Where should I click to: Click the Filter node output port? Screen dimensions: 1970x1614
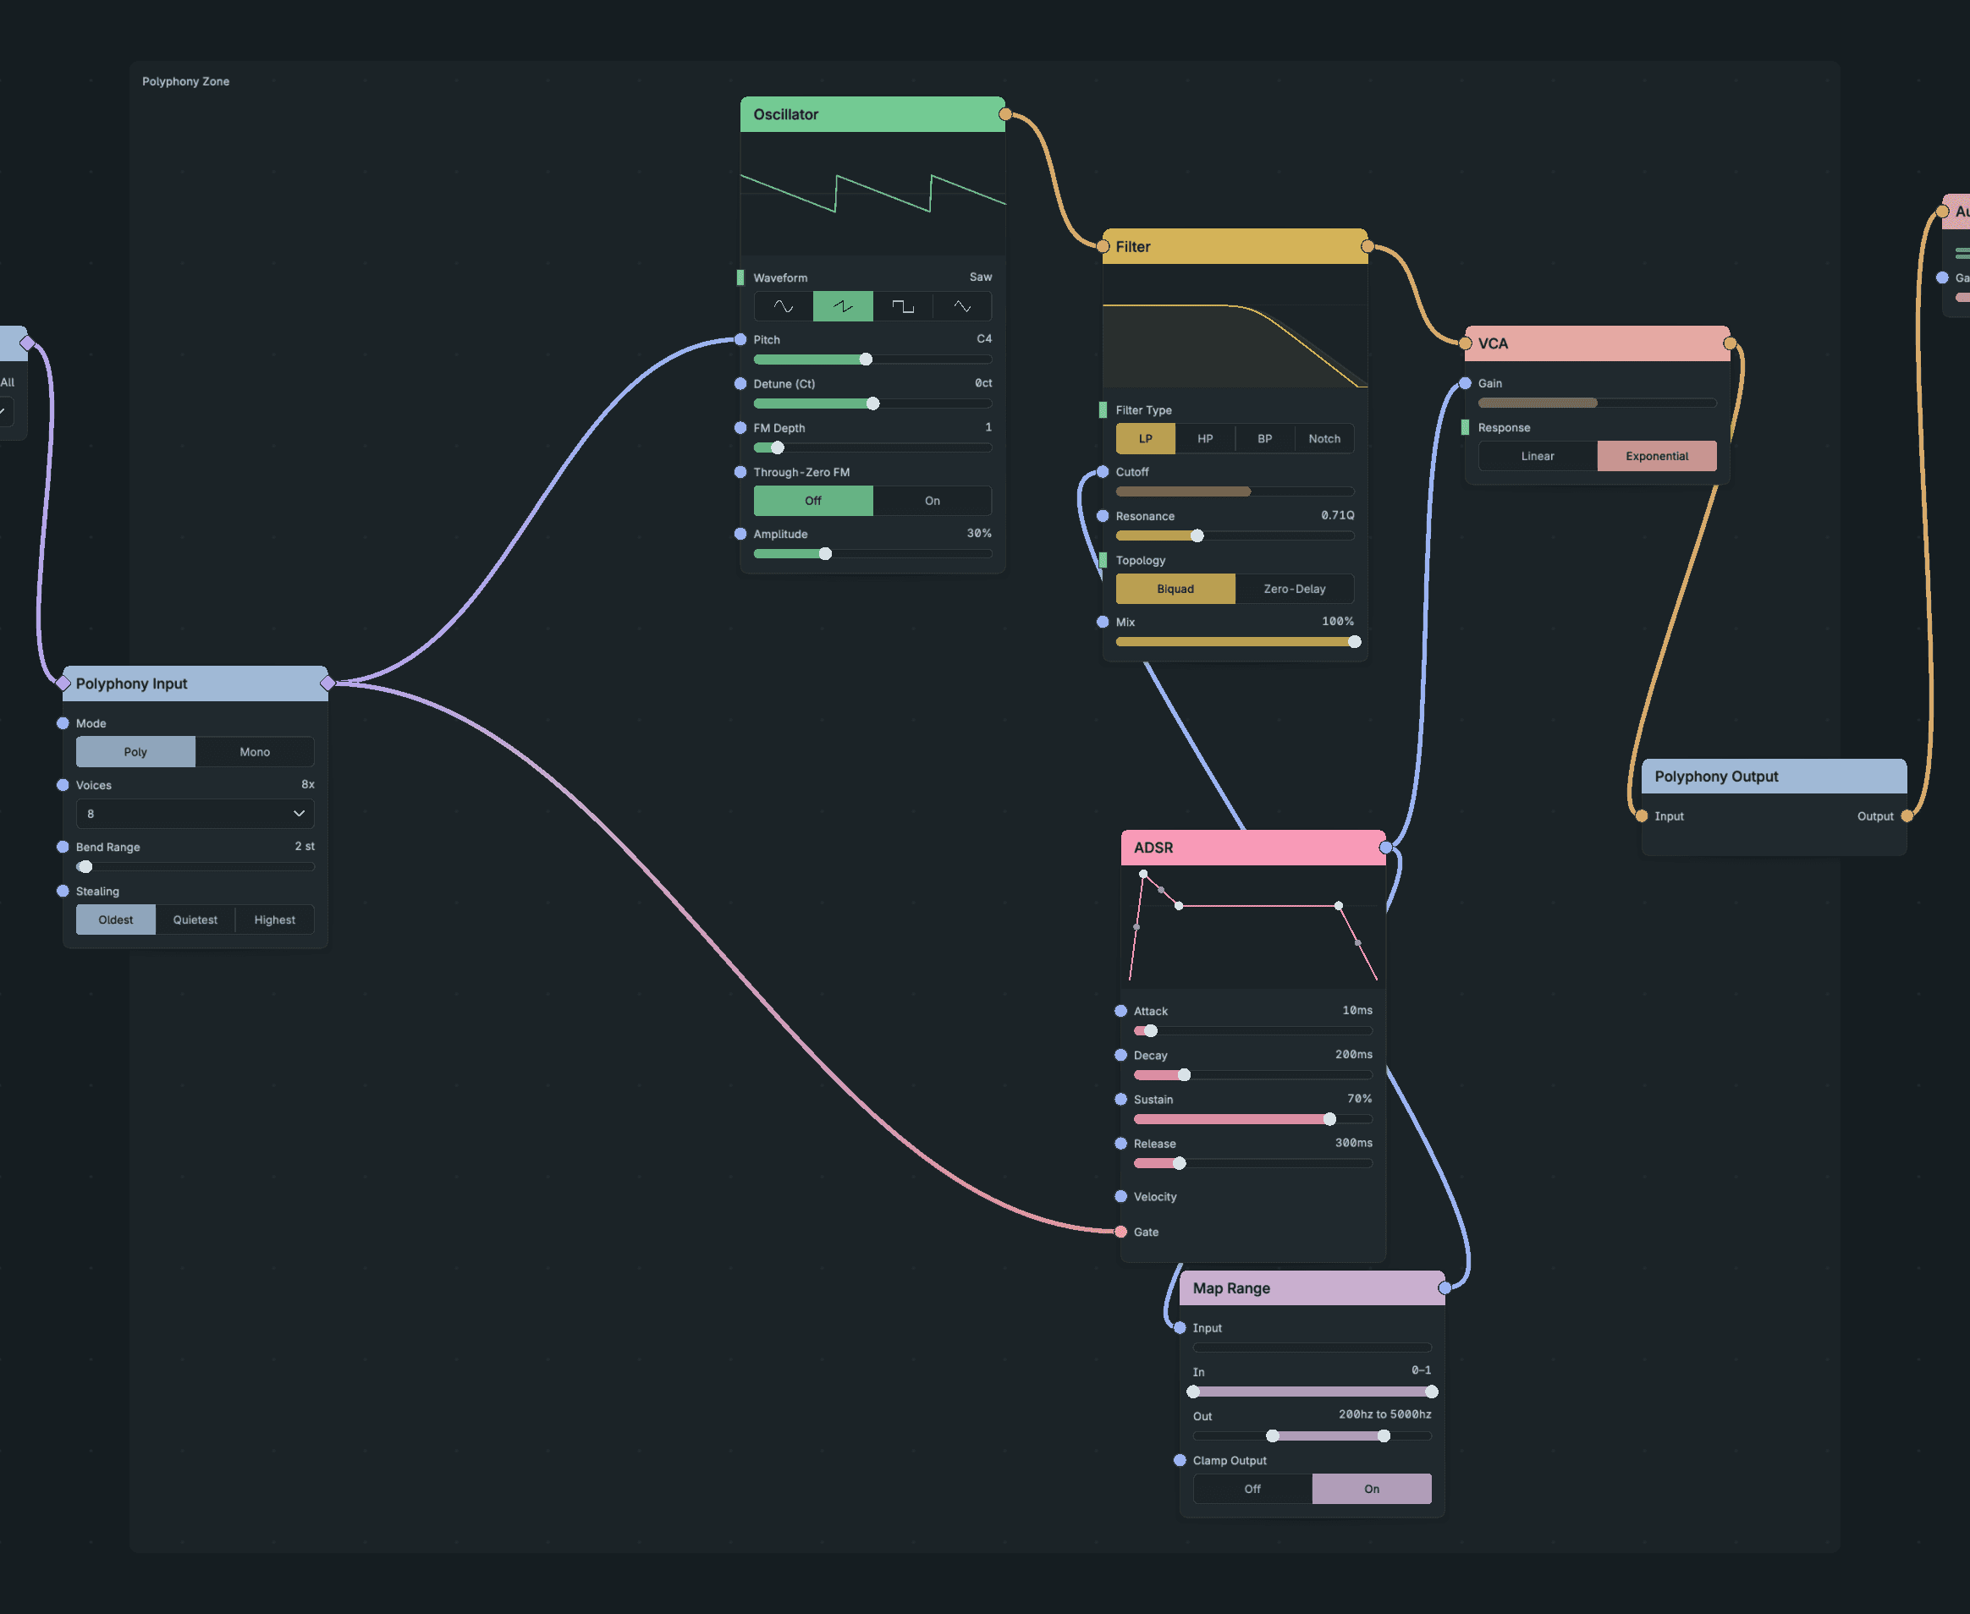[1367, 246]
